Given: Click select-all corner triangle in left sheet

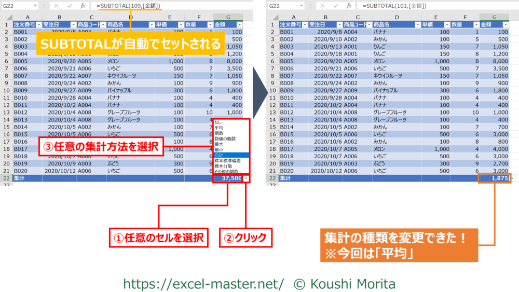Looking at the screenshot, I should (6, 16).
